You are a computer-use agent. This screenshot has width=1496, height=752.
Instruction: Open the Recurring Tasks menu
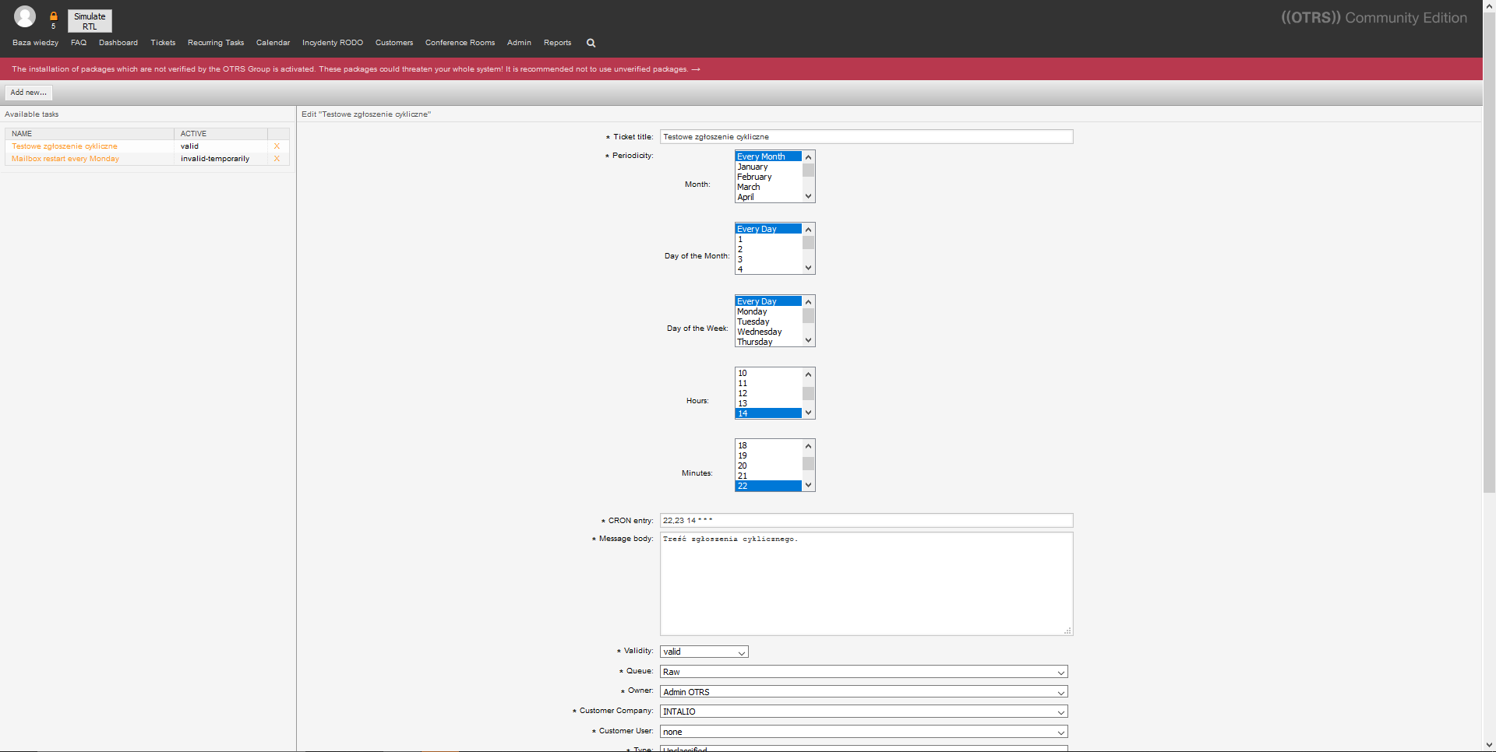[215, 43]
